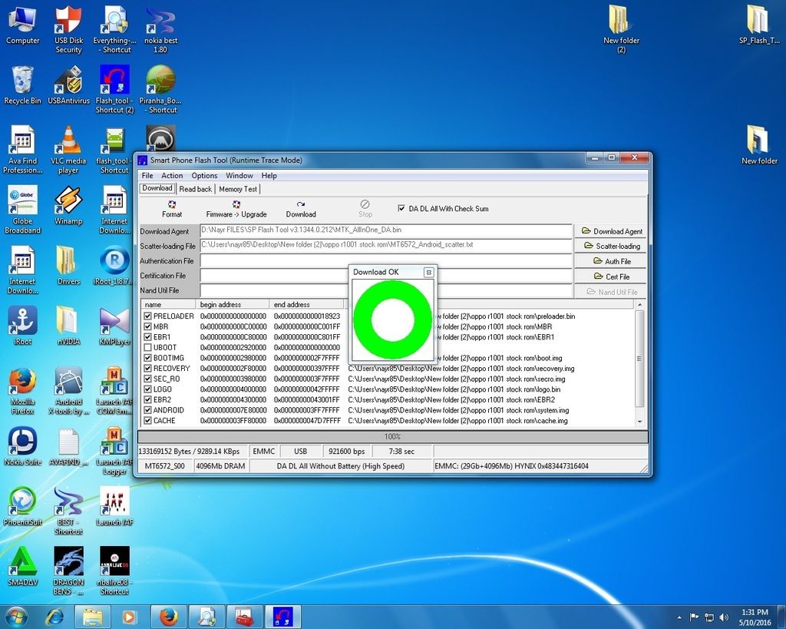The width and height of the screenshot is (786, 629).
Task: Uncheck the PRELOADER partition checkbox
Action: coord(148,316)
